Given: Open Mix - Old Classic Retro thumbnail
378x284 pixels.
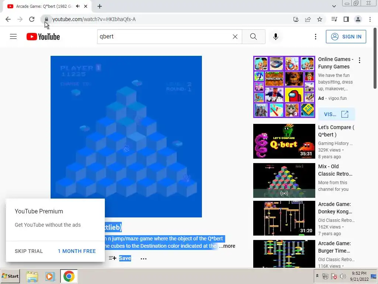Looking at the screenshot, I should [x=284, y=180].
